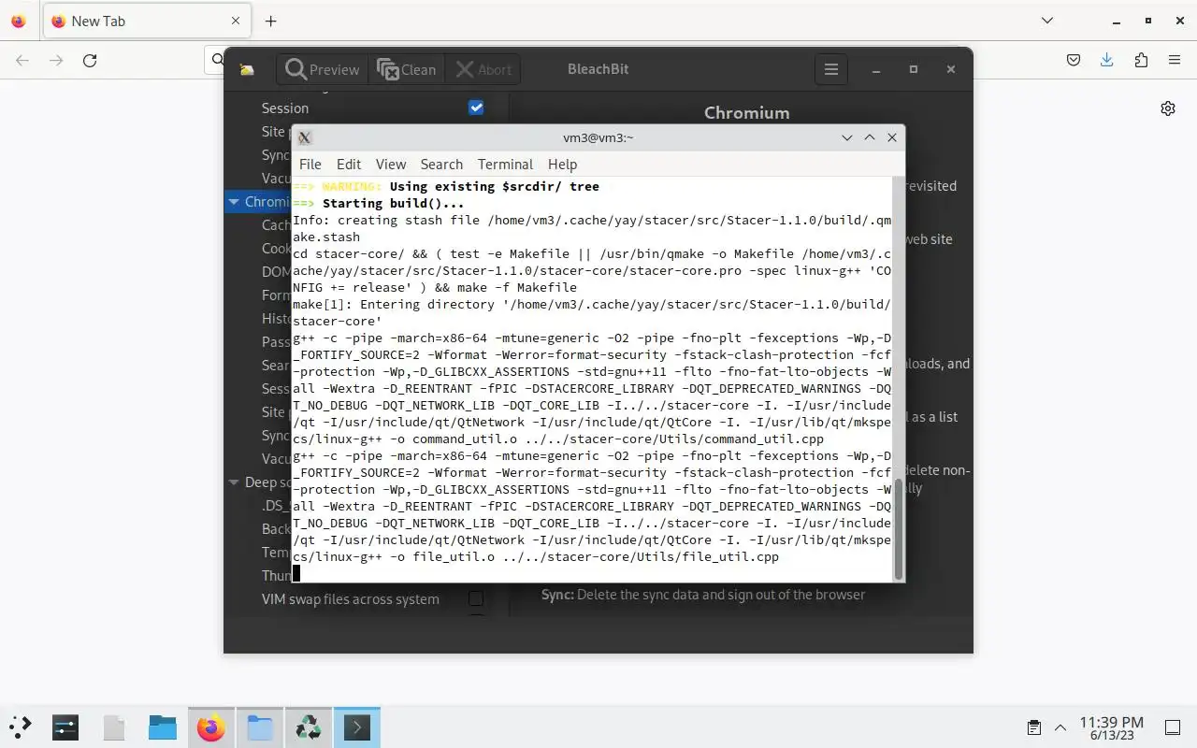
Task: Open the terminal Edit menu
Action: click(349, 164)
